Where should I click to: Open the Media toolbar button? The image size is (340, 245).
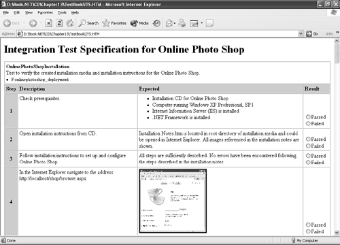[139, 23]
